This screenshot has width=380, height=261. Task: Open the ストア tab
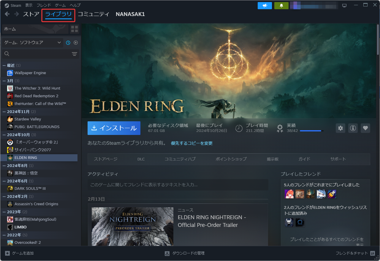tap(31, 14)
